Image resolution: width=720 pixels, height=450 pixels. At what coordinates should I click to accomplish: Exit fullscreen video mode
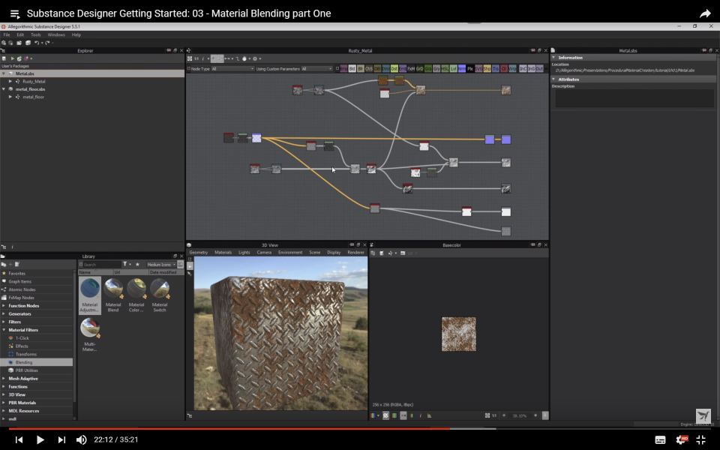click(701, 439)
